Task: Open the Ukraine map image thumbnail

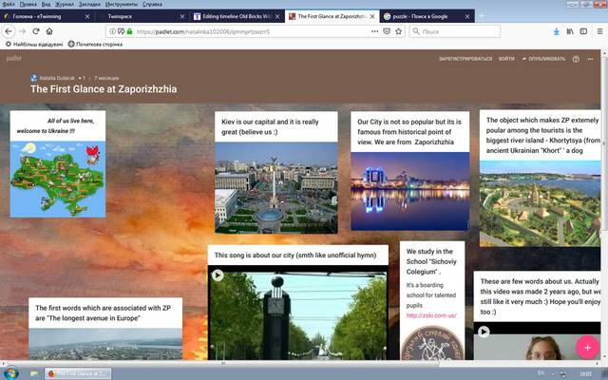Action: [x=58, y=180]
